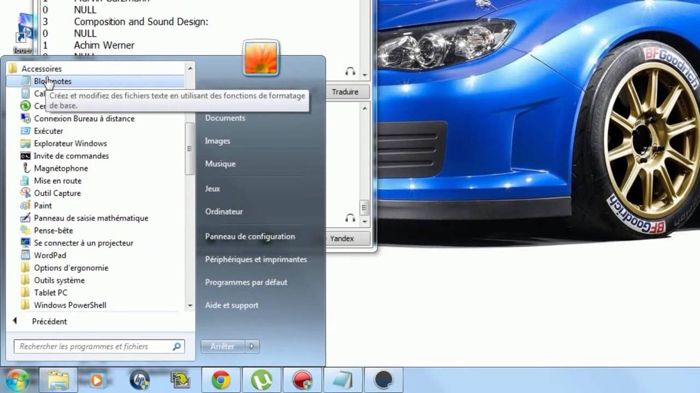Open uTorrent from the taskbar
This screenshot has width=700, height=393.
262,380
